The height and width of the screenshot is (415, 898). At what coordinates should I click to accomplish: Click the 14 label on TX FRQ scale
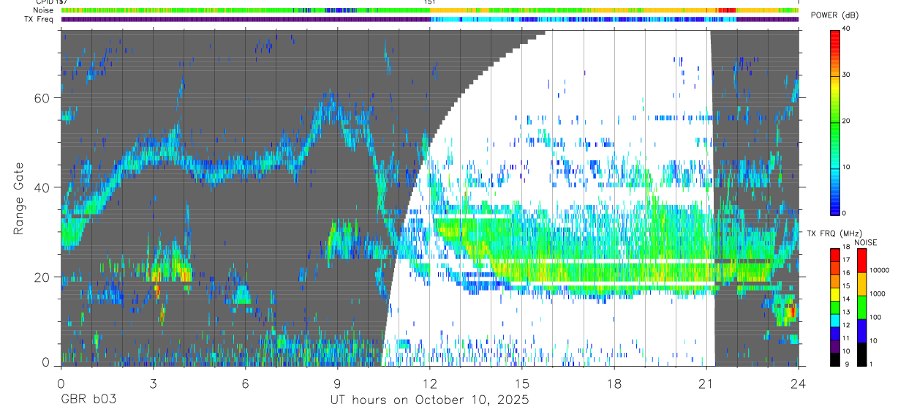coord(845,299)
